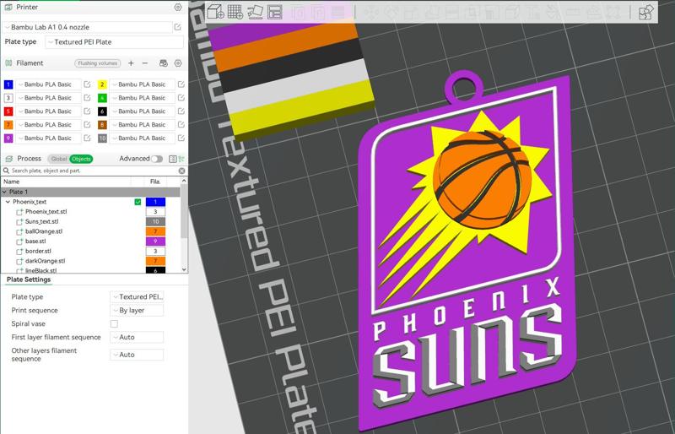Click the Flushing volumes button

point(98,63)
